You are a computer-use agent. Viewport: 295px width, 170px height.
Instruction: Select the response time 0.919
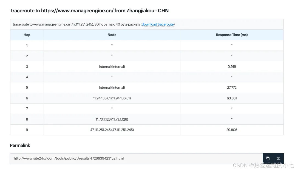click(x=232, y=66)
